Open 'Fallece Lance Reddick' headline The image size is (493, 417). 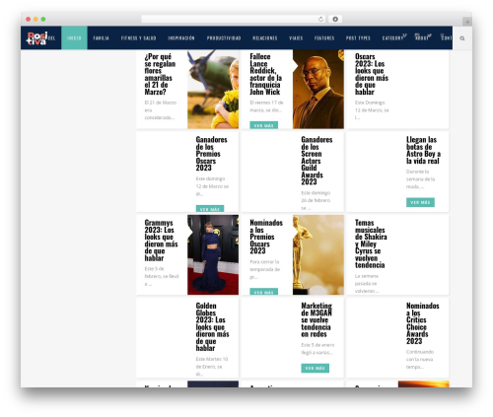265,74
